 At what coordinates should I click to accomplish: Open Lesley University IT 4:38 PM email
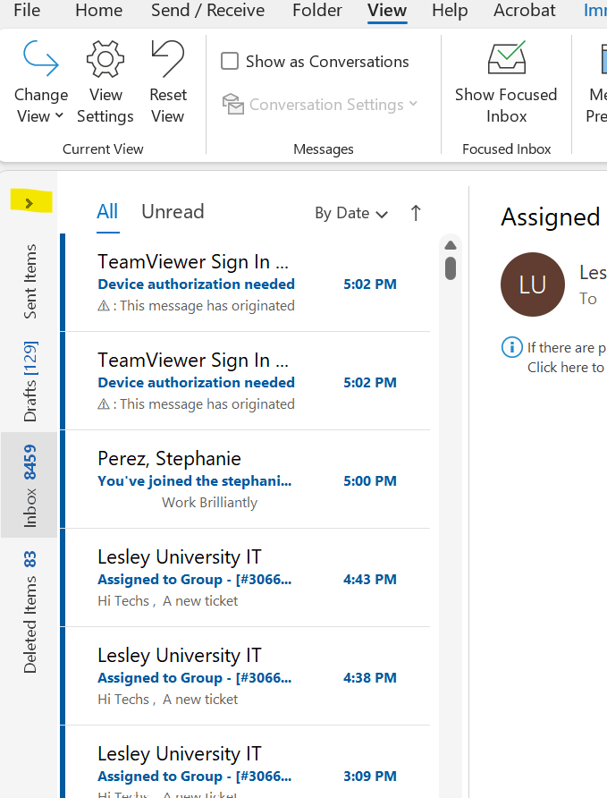point(247,676)
